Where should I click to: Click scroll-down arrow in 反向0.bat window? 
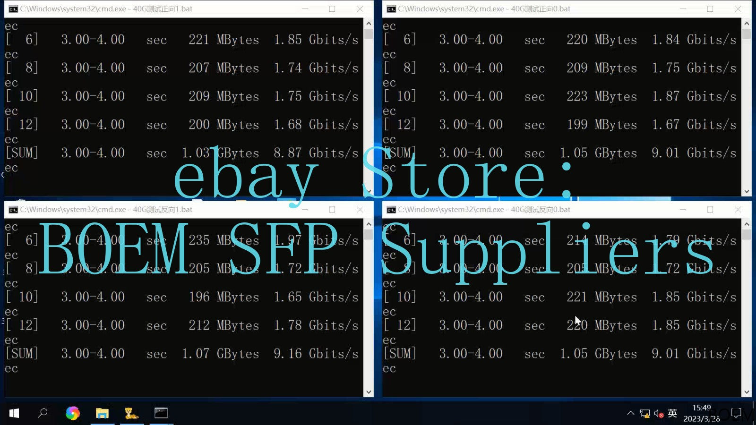[x=747, y=392]
